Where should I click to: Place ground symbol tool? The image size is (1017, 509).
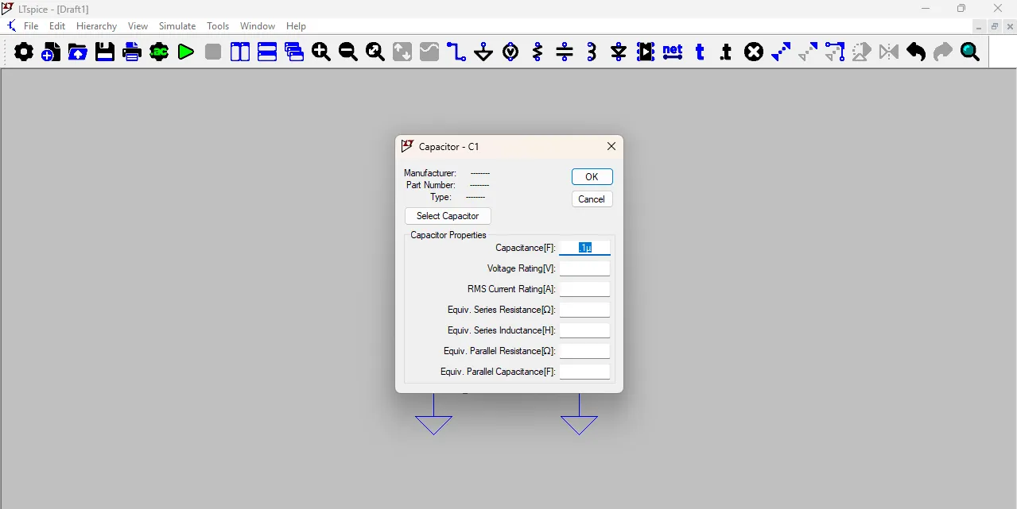point(483,52)
